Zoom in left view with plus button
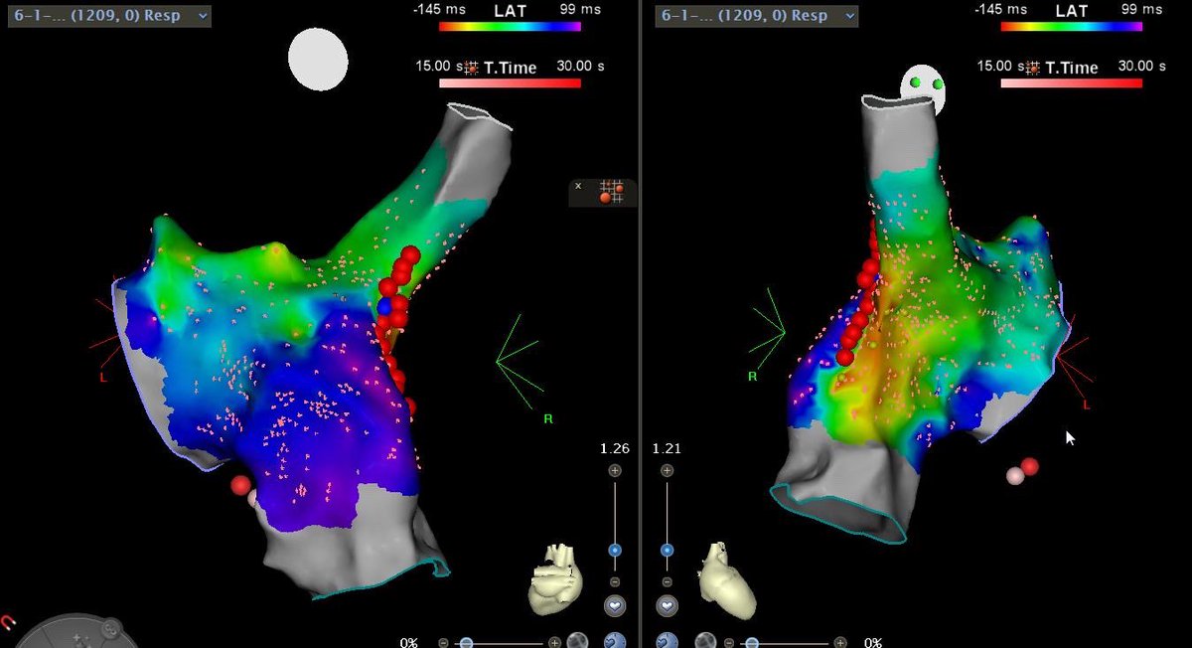This screenshot has width=1192, height=648. [615, 470]
